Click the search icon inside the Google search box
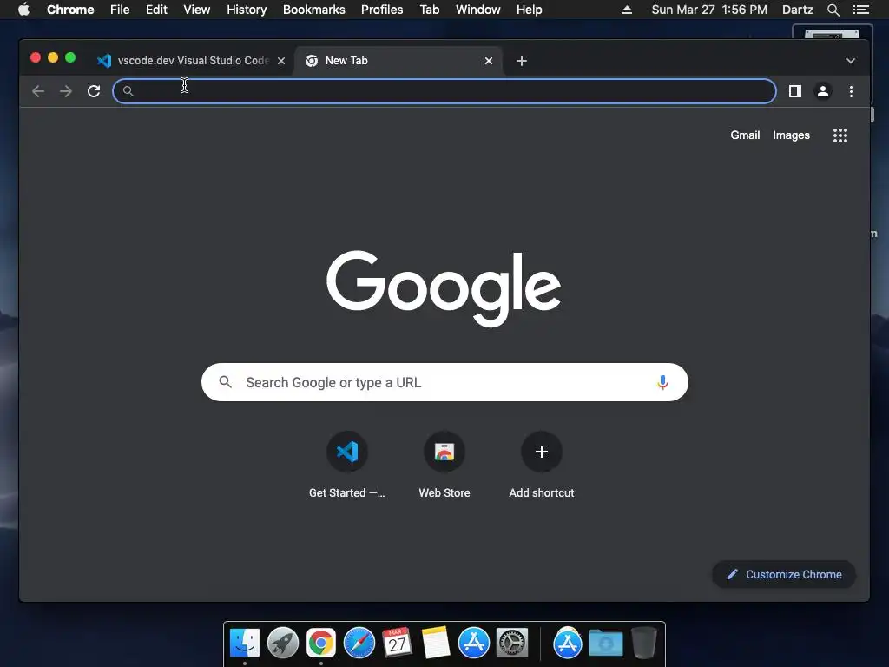The image size is (889, 667). point(225,382)
